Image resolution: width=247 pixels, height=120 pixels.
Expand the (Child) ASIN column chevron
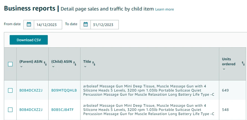pyautogui.click(x=53, y=67)
